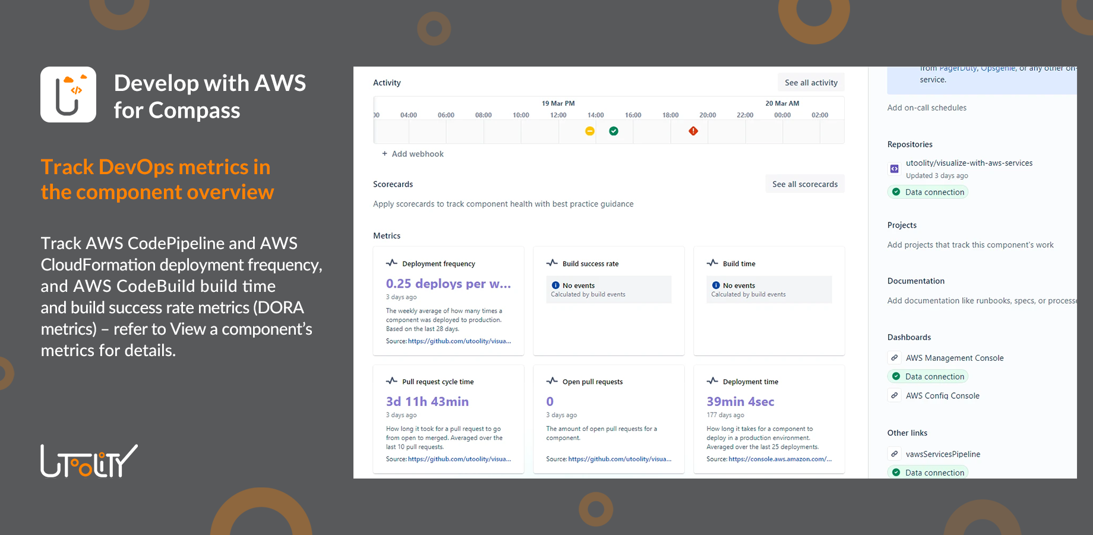This screenshot has width=1093, height=535.
Task: Click the yellow warning event on the activity timeline
Action: point(590,131)
